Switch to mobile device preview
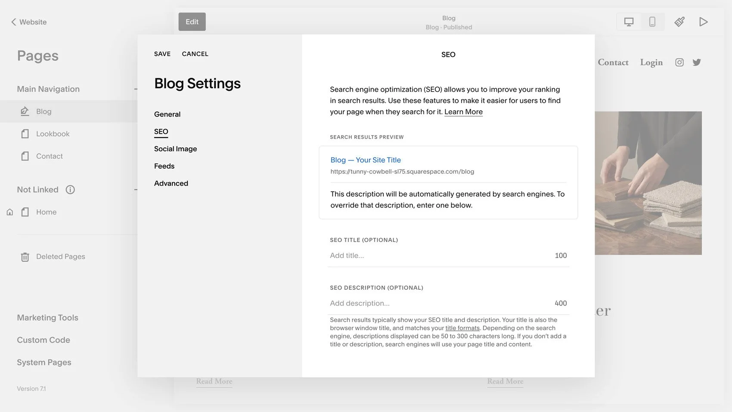The width and height of the screenshot is (732, 412). [x=652, y=22]
